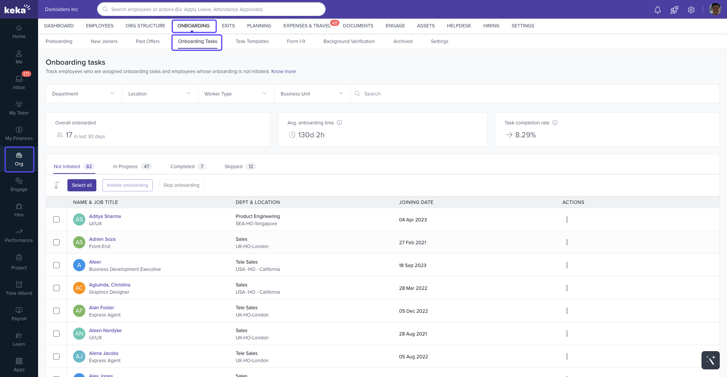Follow the Know more link
This screenshot has height=377, width=727.
(283, 72)
